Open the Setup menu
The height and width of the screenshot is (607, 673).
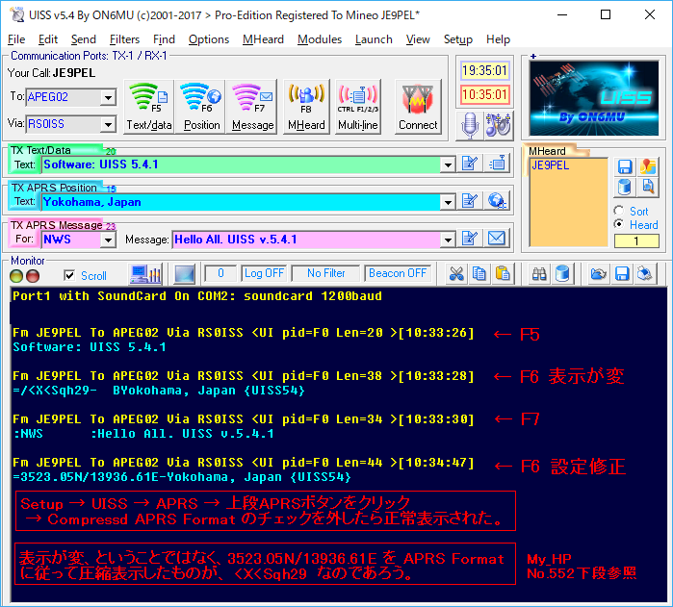click(458, 39)
